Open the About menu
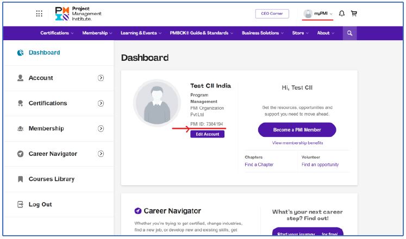The image size is (406, 239). [x=326, y=33]
